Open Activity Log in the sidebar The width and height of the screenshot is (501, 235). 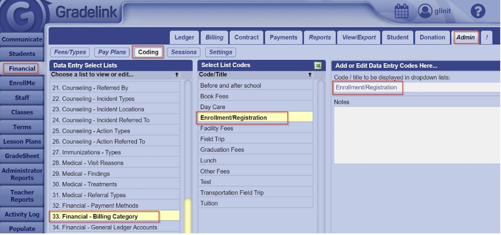[x=22, y=214]
